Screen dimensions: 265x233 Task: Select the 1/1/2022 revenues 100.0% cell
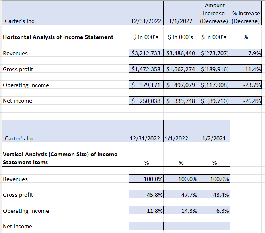tap(181, 179)
